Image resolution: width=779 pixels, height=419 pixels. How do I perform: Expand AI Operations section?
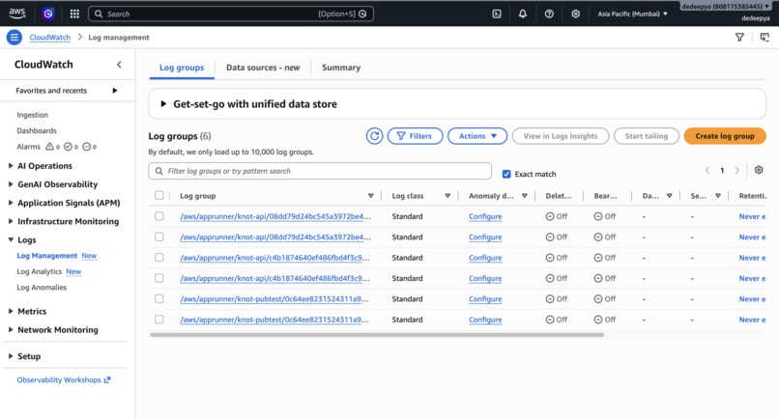coord(11,166)
